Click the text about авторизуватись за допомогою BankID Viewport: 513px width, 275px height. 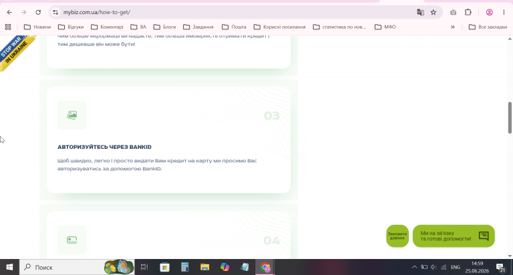(x=157, y=165)
